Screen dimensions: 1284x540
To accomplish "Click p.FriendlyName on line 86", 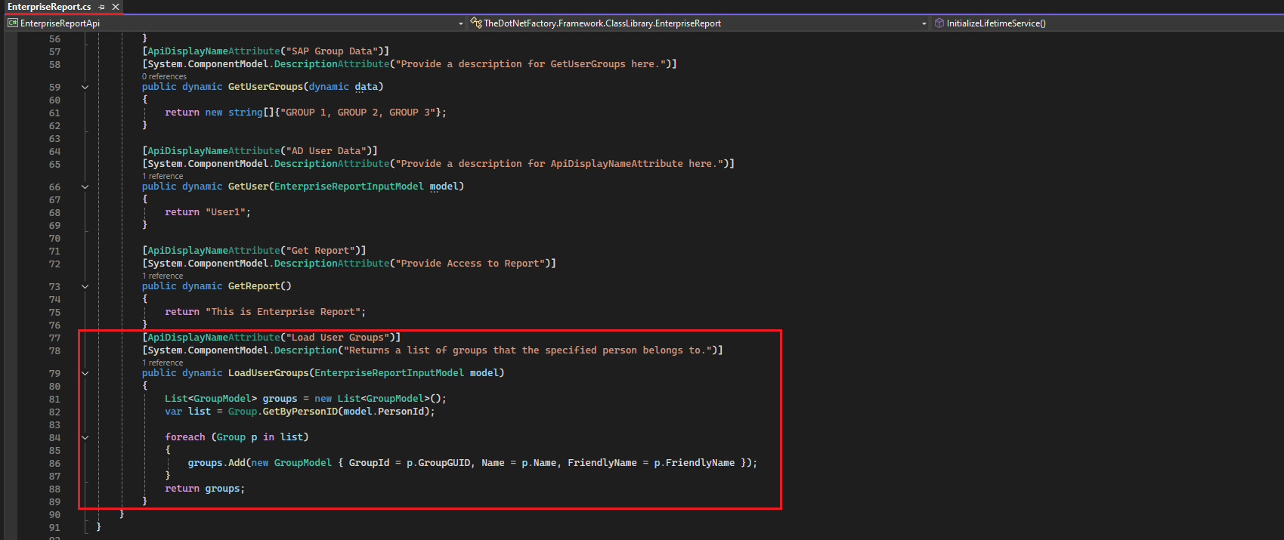I will (x=695, y=463).
